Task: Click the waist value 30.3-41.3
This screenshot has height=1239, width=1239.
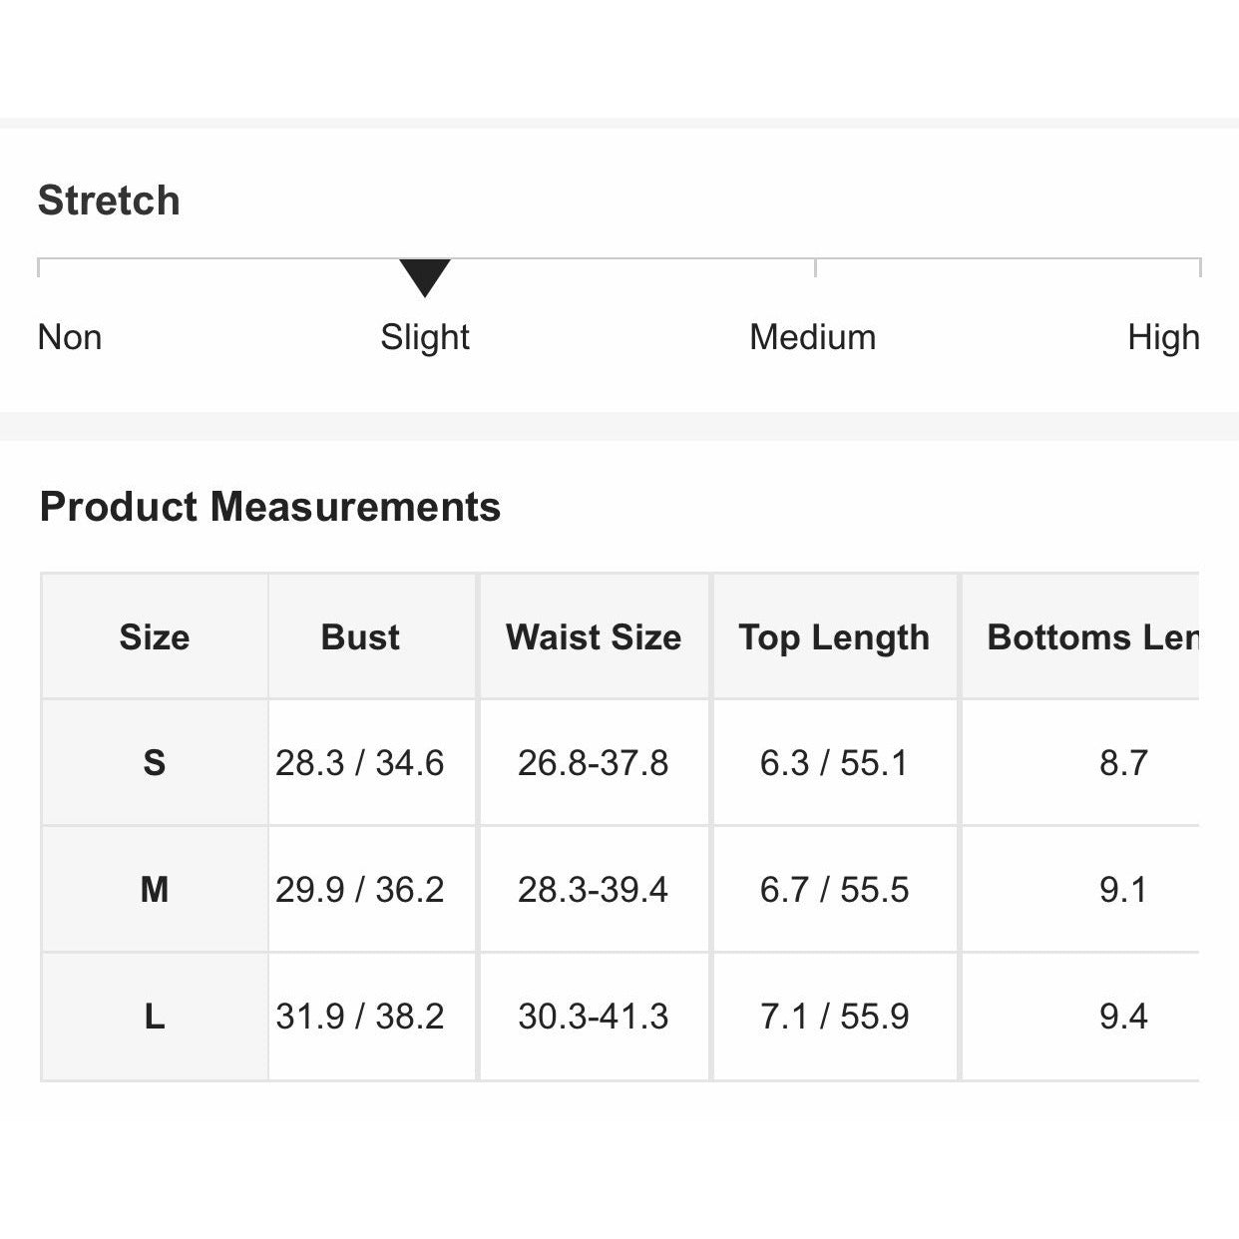Action: click(593, 1017)
